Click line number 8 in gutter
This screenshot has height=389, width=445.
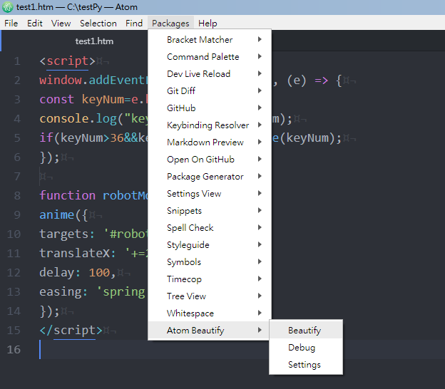17,196
